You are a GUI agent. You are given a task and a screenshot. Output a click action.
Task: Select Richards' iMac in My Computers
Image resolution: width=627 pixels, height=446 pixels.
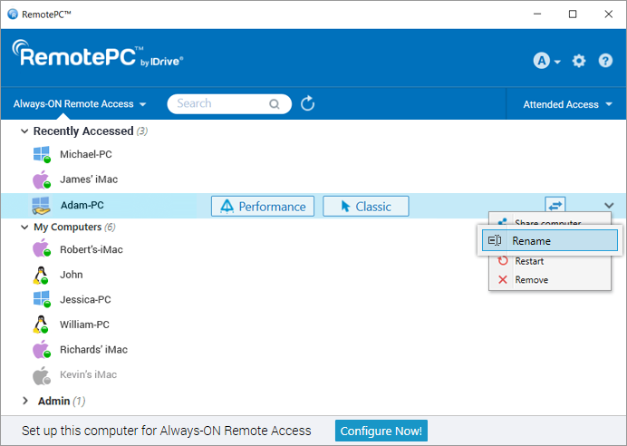point(93,350)
